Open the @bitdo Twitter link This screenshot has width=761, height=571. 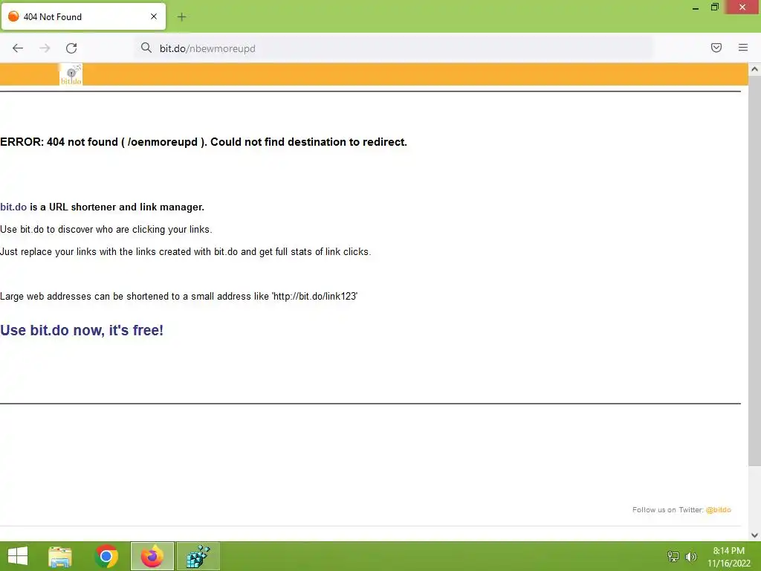tap(719, 510)
